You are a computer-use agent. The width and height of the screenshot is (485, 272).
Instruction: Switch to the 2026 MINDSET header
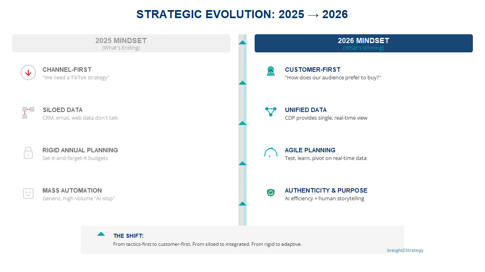point(363,40)
